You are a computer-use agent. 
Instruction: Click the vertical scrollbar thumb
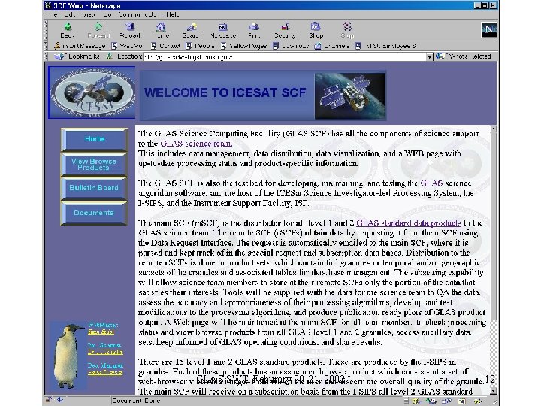[494, 226]
